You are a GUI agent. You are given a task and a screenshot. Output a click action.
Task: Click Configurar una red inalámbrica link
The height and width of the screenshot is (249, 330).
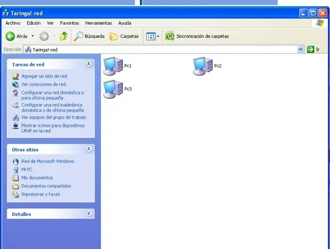tap(53, 107)
